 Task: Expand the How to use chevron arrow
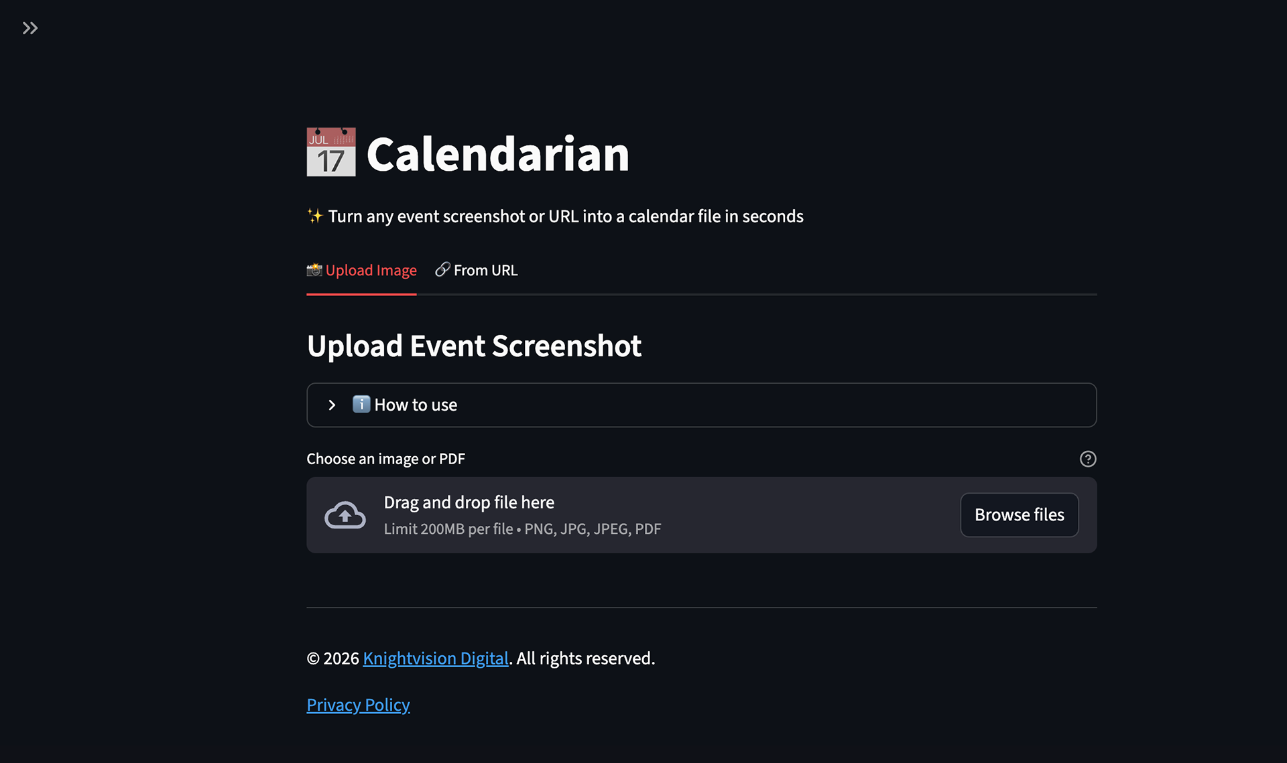(x=332, y=405)
